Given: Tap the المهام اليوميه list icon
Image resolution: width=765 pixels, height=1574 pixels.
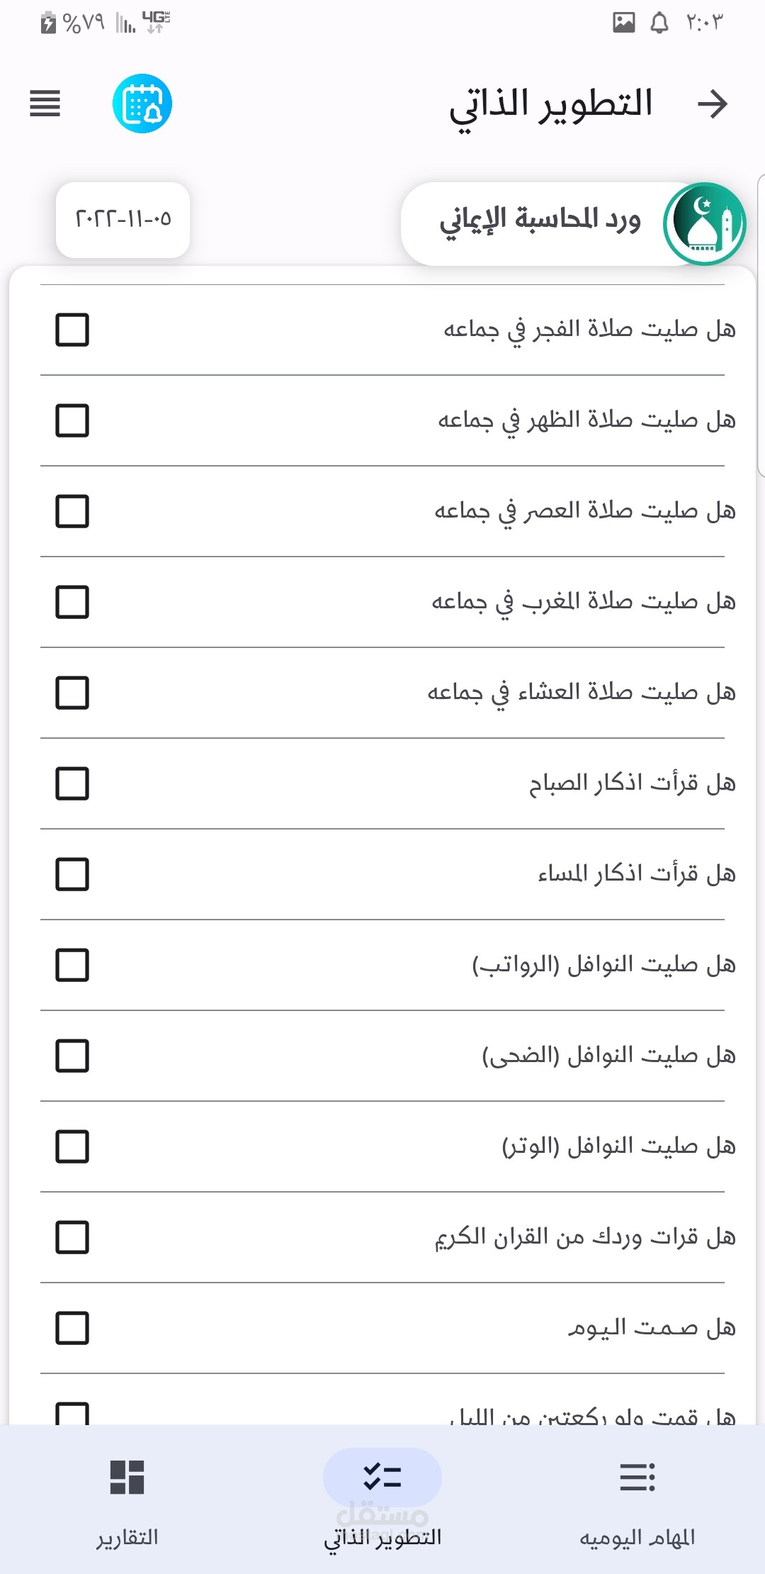Looking at the screenshot, I should pyautogui.click(x=637, y=1477).
